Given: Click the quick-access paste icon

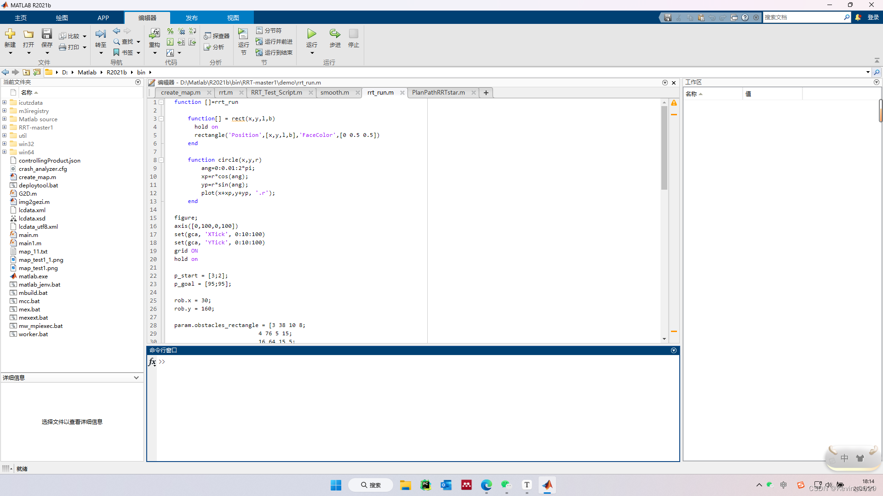Looking at the screenshot, I should 701,17.
